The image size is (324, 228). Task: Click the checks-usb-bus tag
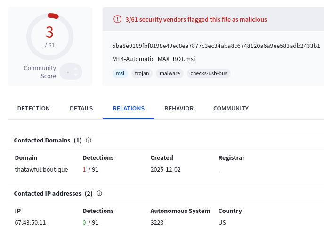pyautogui.click(x=209, y=73)
